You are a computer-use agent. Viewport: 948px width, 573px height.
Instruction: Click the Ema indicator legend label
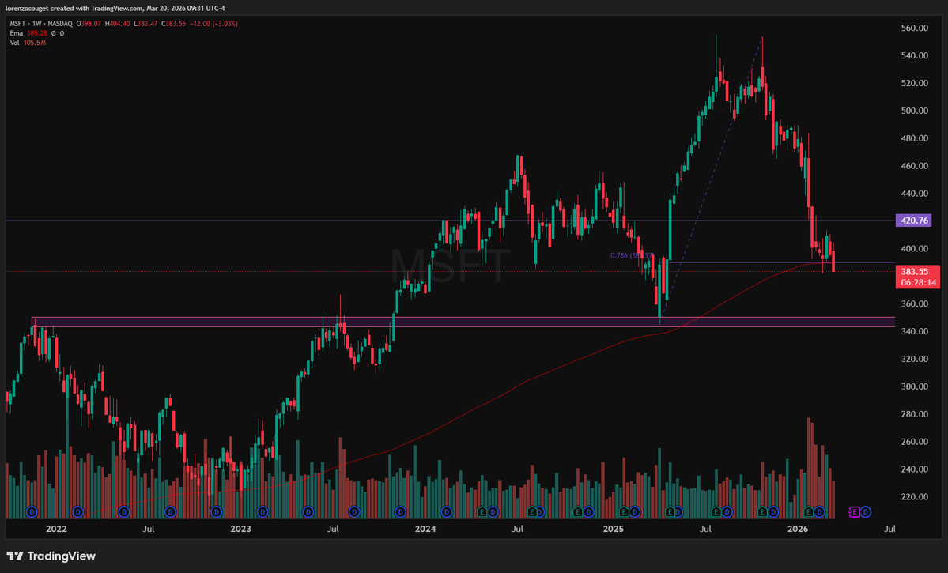pos(17,33)
